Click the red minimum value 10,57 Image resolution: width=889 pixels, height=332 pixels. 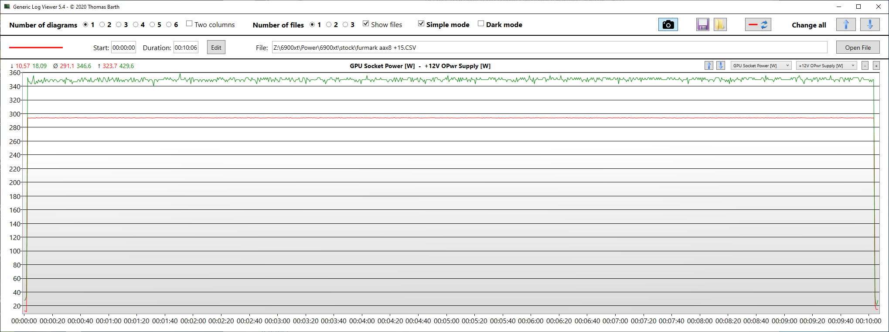(23, 66)
